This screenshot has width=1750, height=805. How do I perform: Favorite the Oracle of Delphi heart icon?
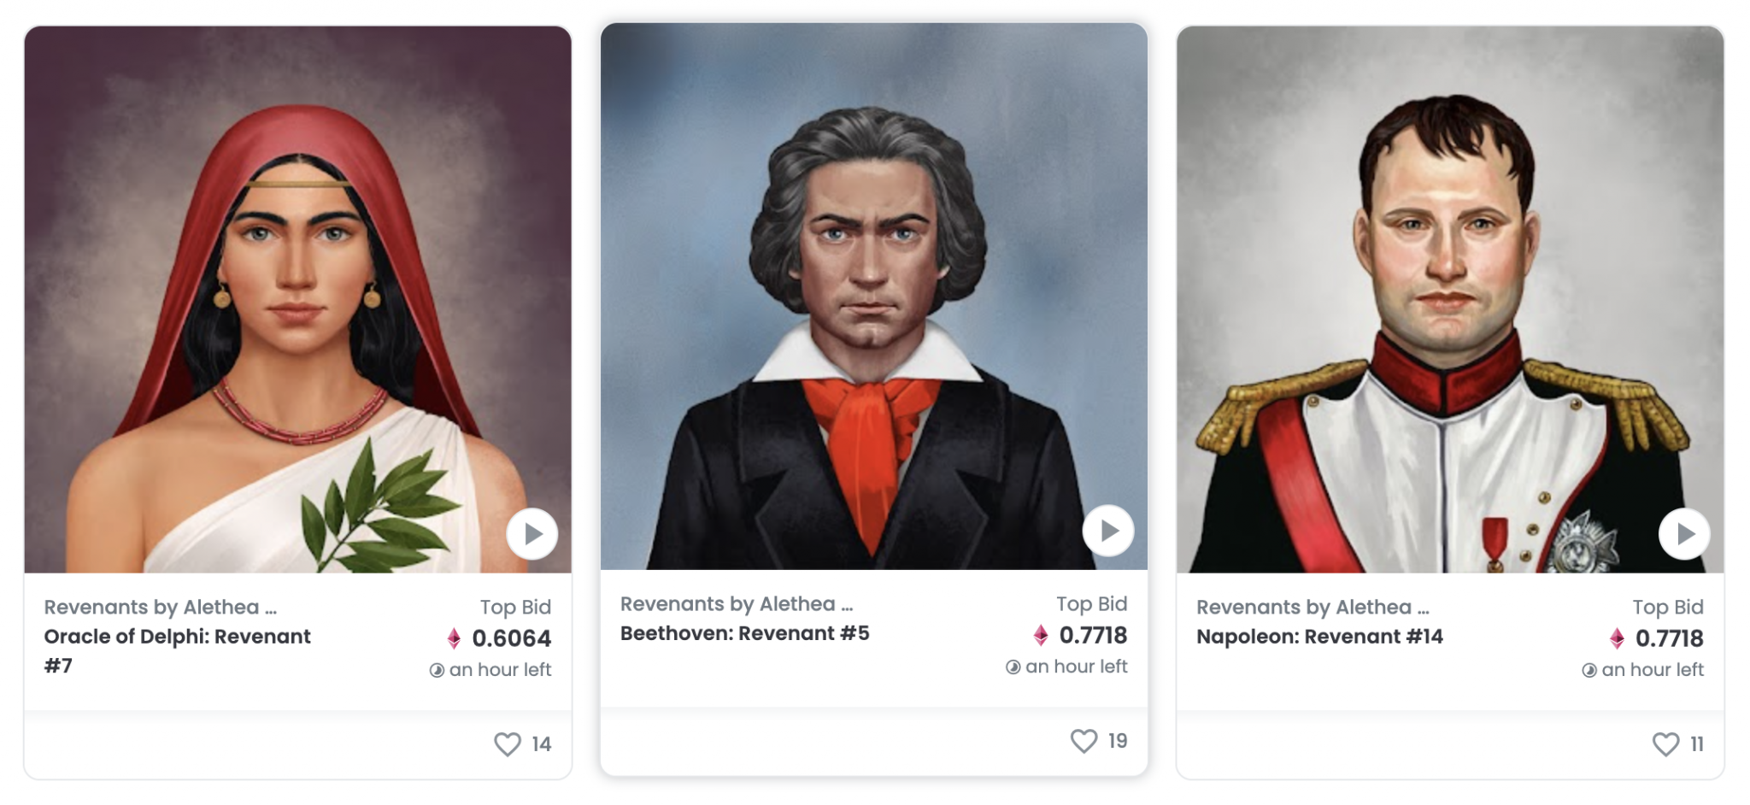(x=508, y=744)
